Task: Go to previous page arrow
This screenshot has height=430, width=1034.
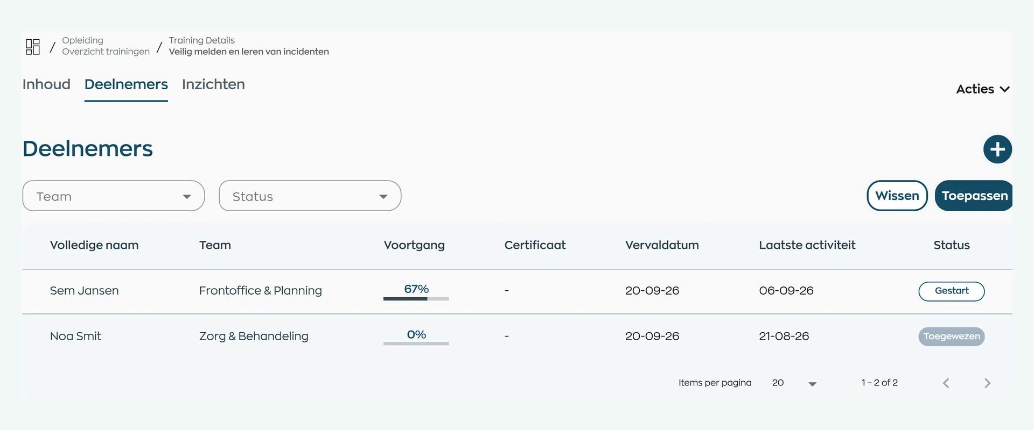Action: point(946,383)
